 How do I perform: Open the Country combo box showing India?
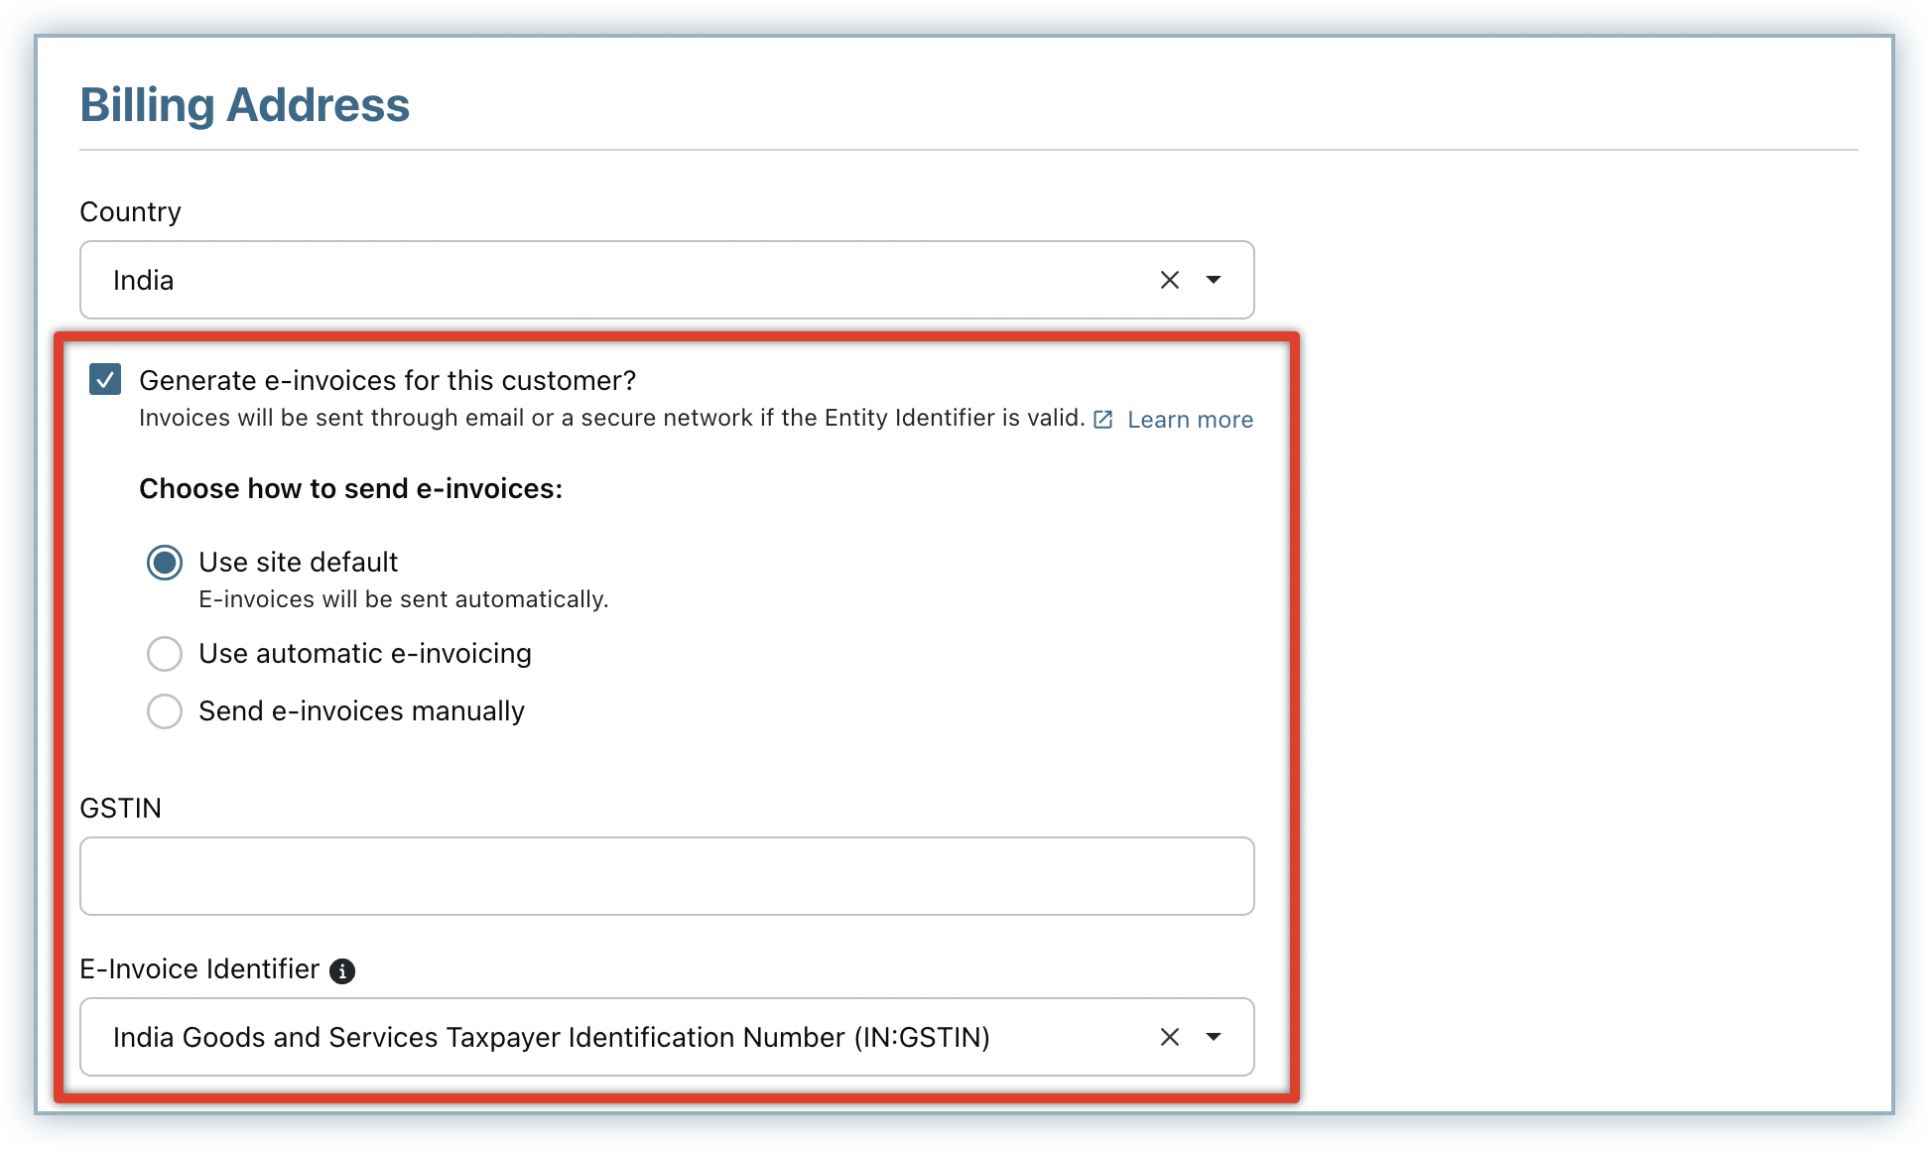[x=595, y=281]
